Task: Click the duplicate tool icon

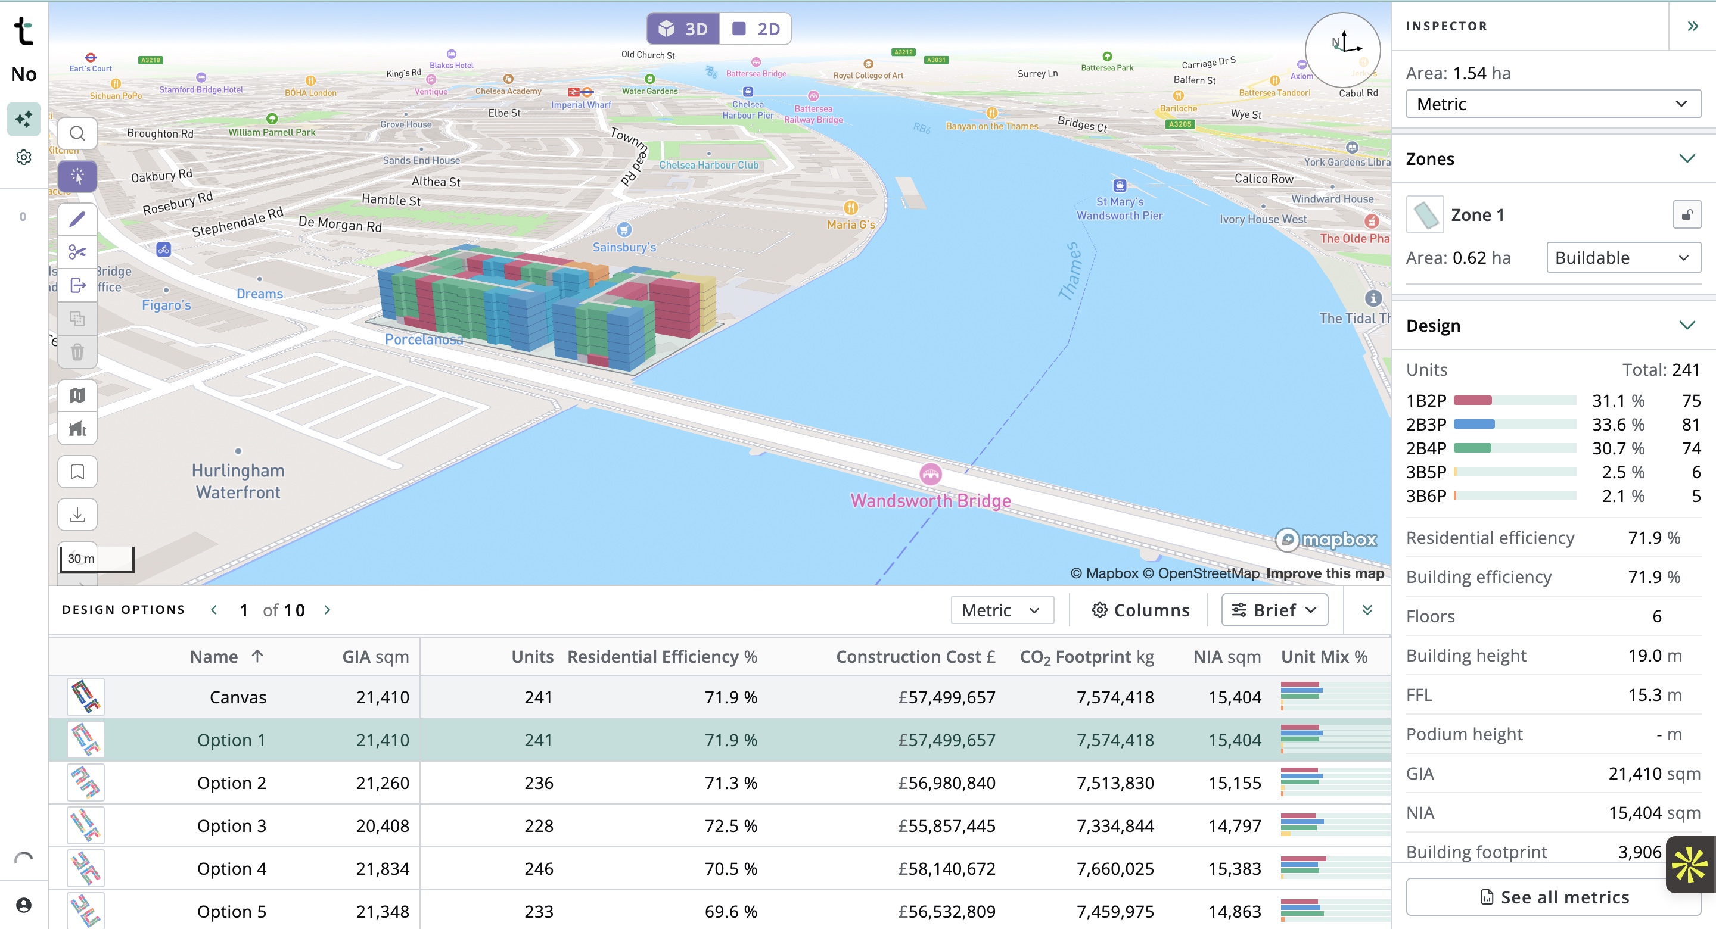Action: [77, 319]
